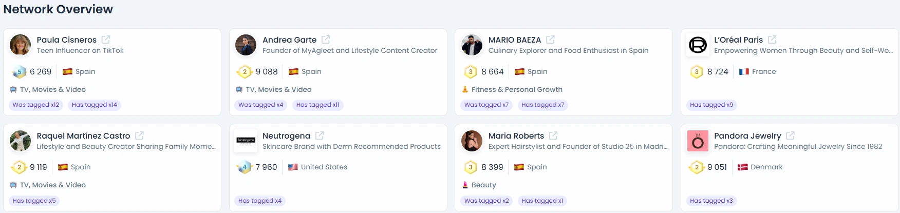
Task: Click TV category icon on Andrea Garte card
Action: coord(239,90)
